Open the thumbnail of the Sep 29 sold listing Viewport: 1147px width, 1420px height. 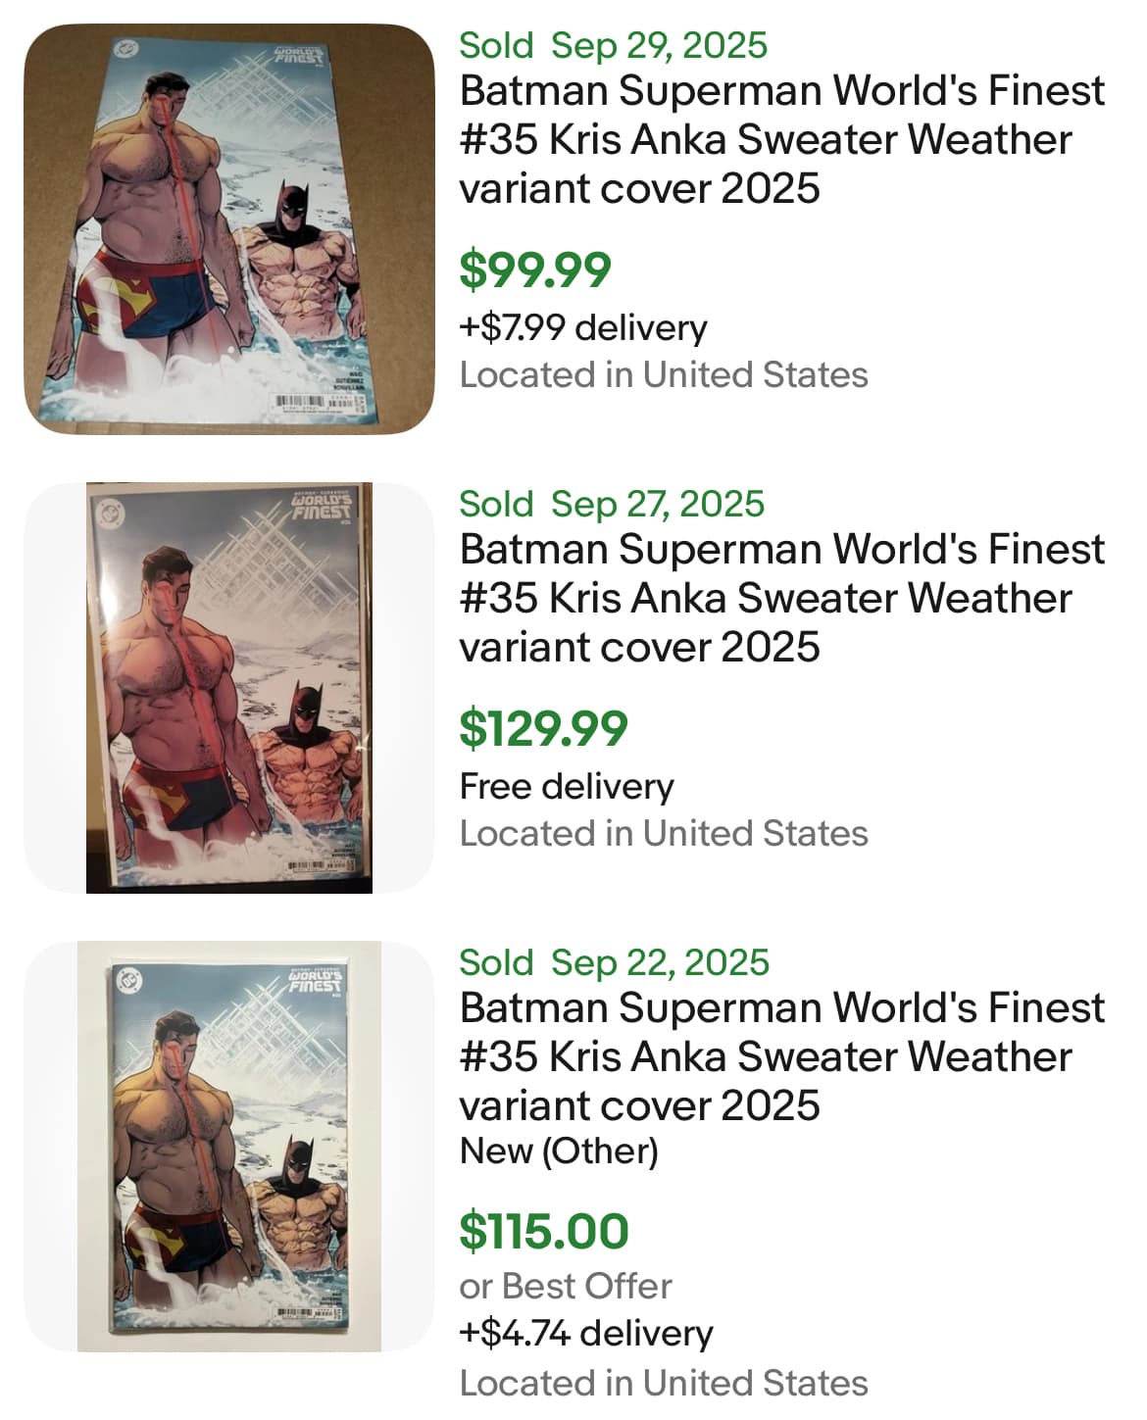click(228, 229)
